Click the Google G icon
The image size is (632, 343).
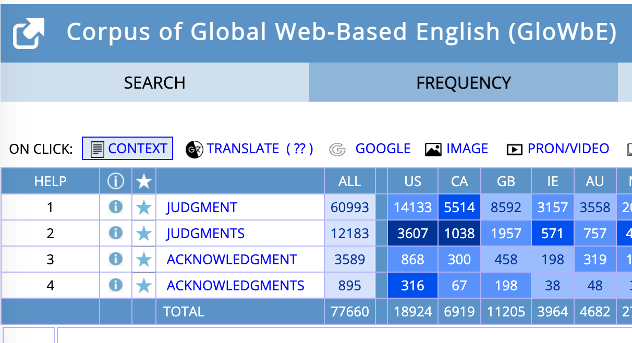[337, 150]
